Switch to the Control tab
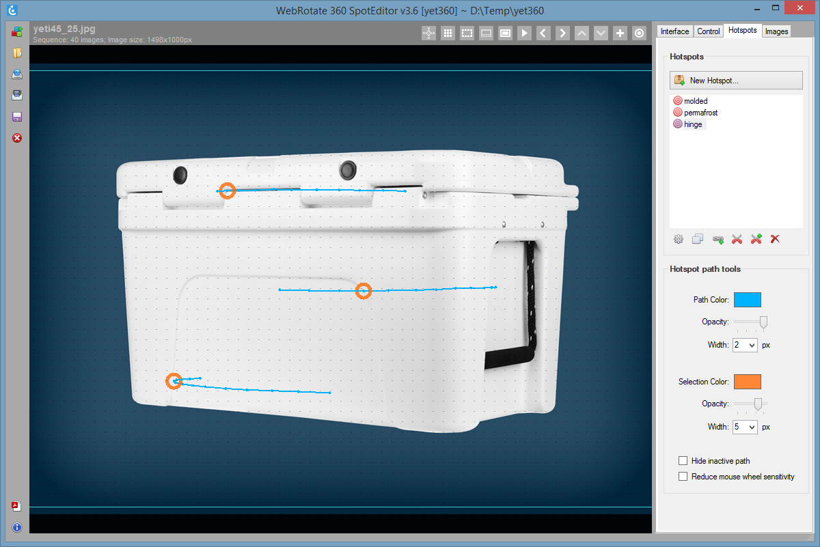 709,31
